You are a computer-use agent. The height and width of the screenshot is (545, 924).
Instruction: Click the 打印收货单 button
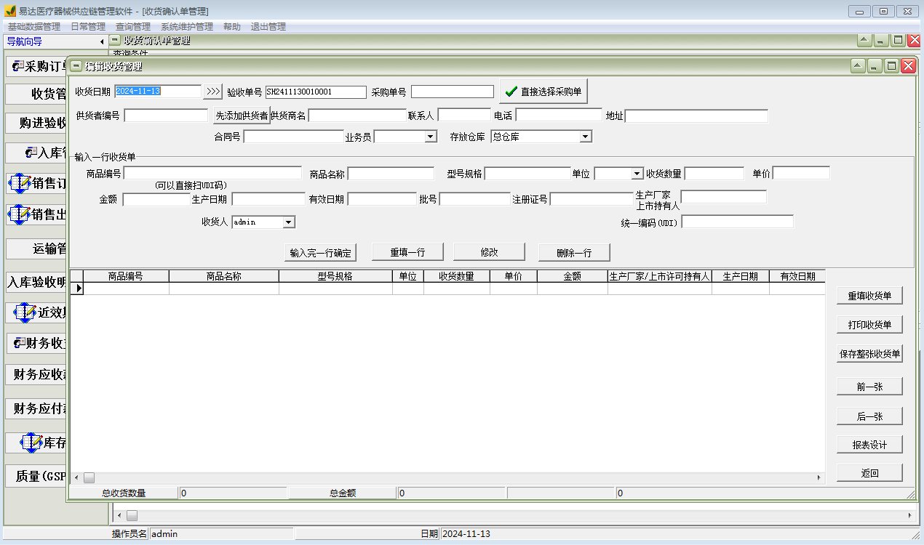coord(869,325)
